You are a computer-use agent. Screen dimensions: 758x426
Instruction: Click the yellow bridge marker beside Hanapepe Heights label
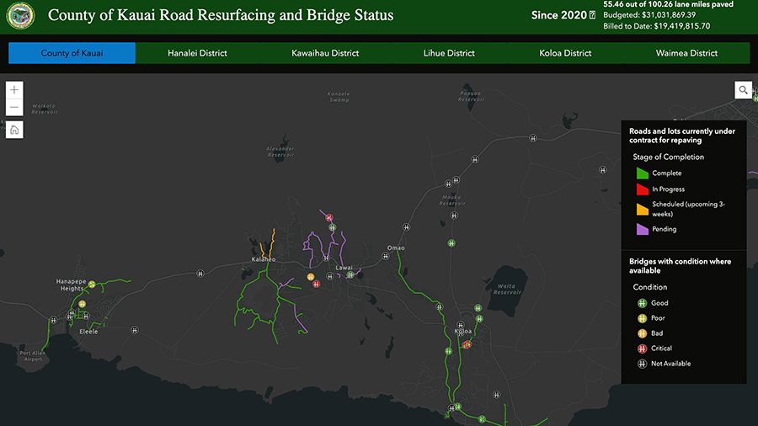92,284
